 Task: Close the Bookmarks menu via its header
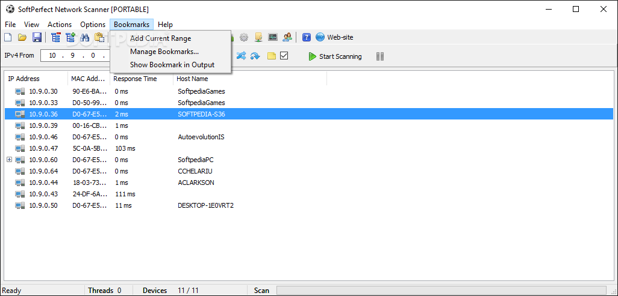[132, 25]
